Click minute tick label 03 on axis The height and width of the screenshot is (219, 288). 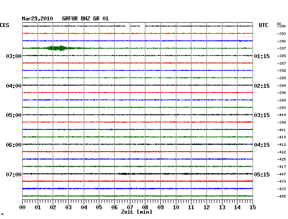point(68,207)
